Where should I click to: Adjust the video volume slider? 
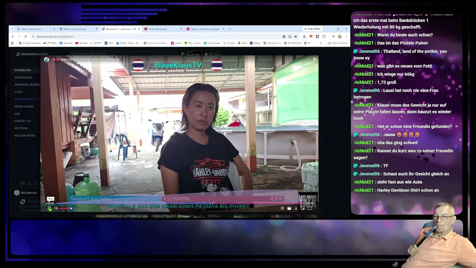66,208
